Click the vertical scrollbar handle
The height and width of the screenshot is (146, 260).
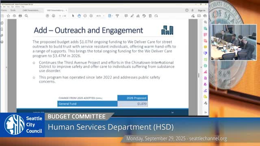click(x=199, y=75)
